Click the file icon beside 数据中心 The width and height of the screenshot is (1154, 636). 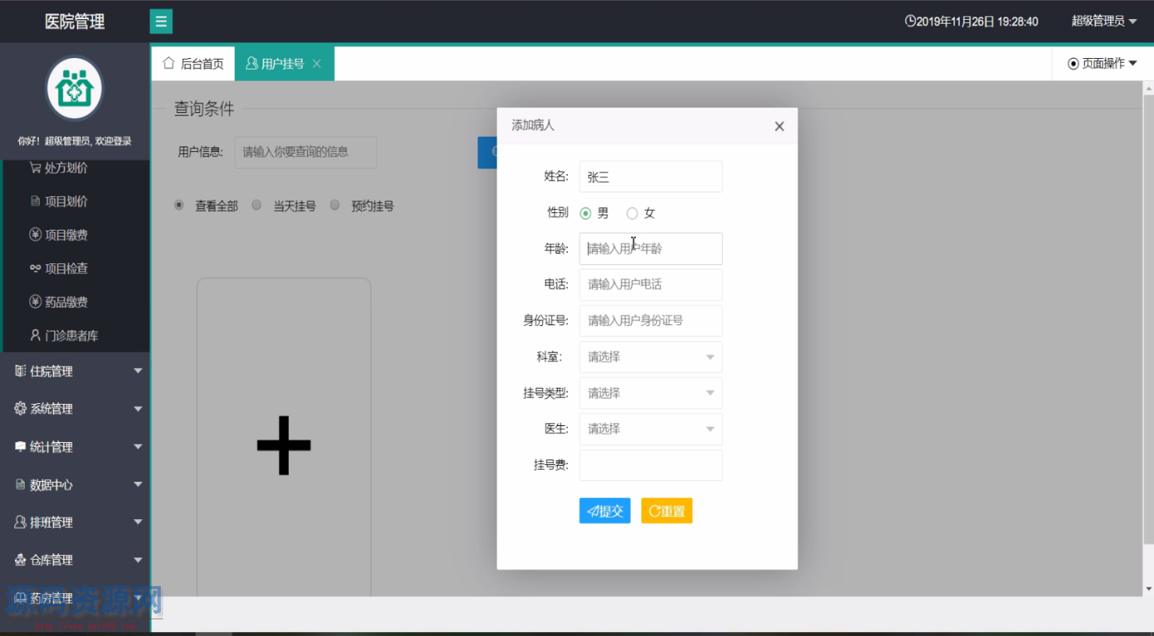coord(20,484)
